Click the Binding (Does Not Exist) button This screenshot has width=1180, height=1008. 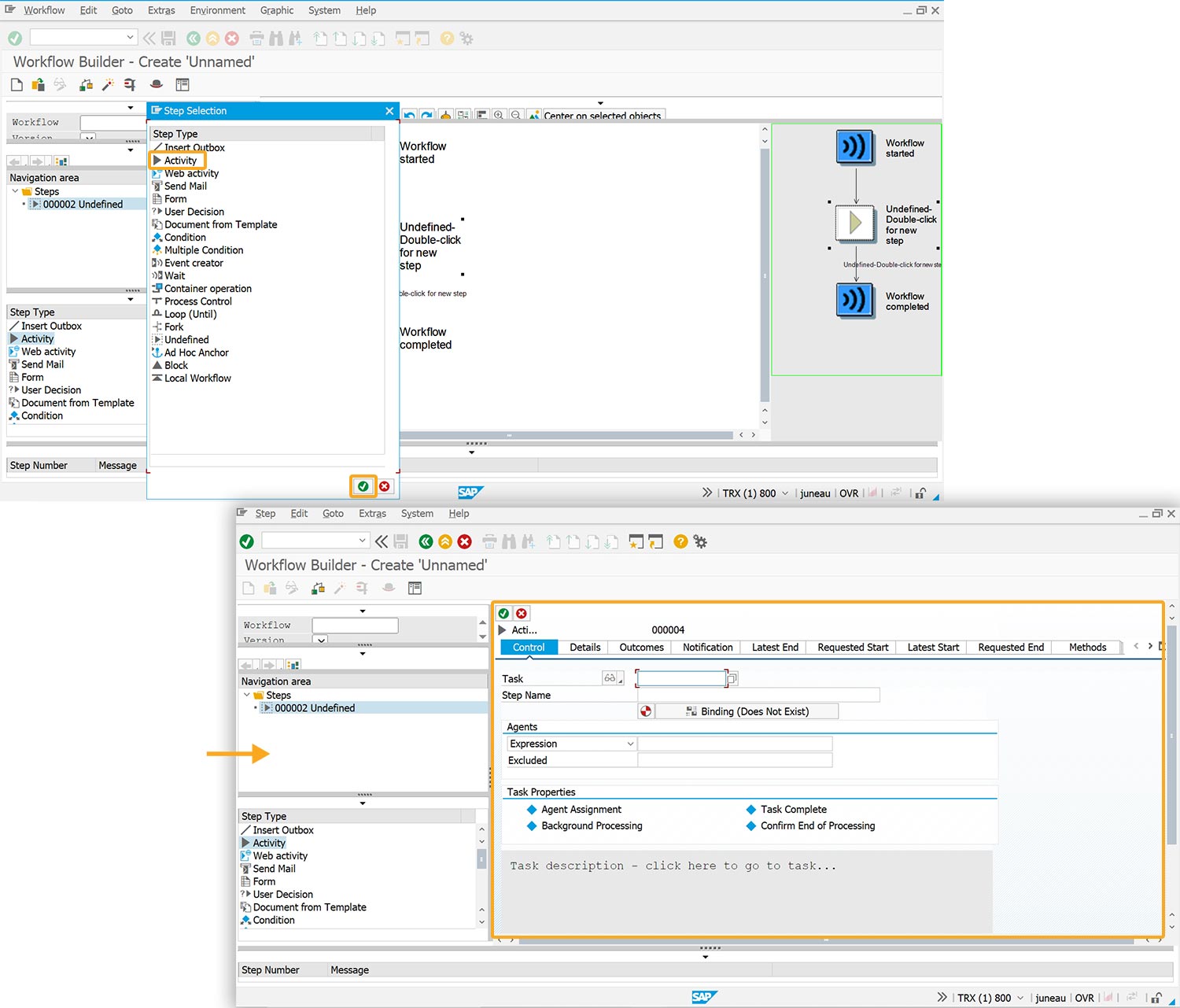(x=747, y=711)
